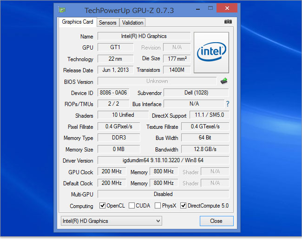Minimize the GPU-Z window
Screen dimensions: 302x240
pyautogui.click(x=198, y=9)
